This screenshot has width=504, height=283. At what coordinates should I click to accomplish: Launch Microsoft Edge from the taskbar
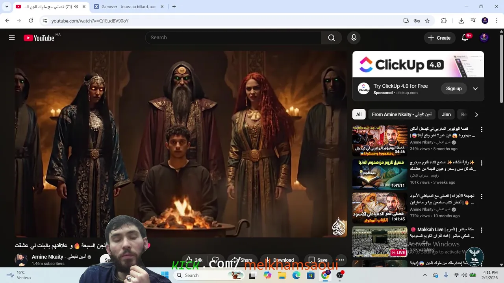pyautogui.click(x=296, y=275)
